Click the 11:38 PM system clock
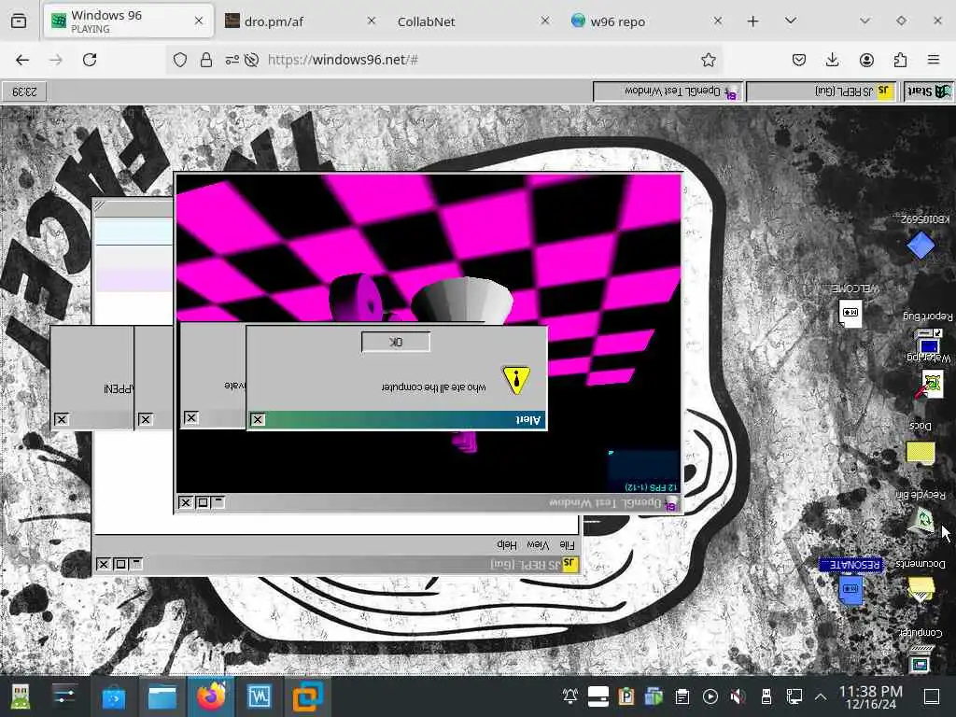The height and width of the screenshot is (717, 956). click(871, 696)
